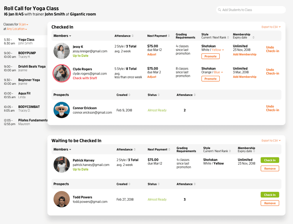Remove Todd Powers from waiting list
This screenshot has width=293, height=224.
click(x=270, y=203)
